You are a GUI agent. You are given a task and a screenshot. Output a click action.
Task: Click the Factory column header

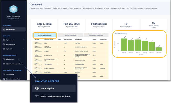pyautogui.click(x=37, y=39)
